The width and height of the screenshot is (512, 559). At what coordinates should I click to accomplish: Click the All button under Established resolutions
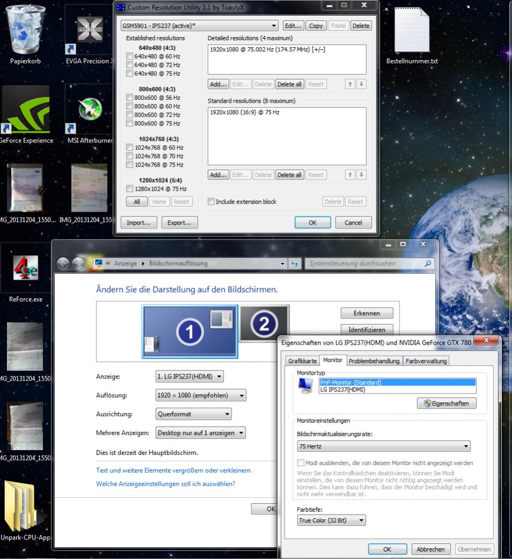pos(136,202)
